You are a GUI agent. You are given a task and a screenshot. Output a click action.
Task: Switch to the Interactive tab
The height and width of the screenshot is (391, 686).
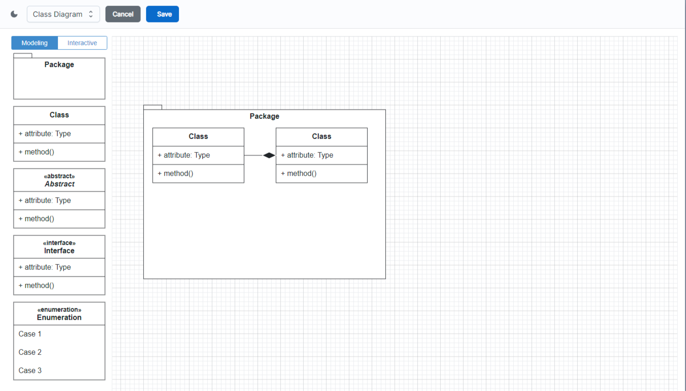pos(82,43)
